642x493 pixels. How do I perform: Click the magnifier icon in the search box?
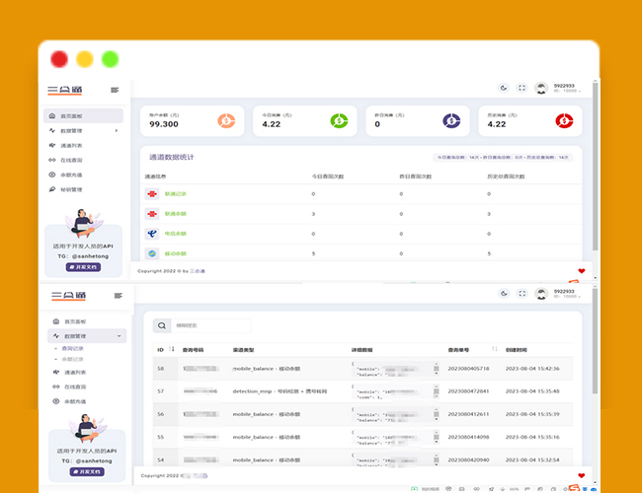tap(163, 324)
